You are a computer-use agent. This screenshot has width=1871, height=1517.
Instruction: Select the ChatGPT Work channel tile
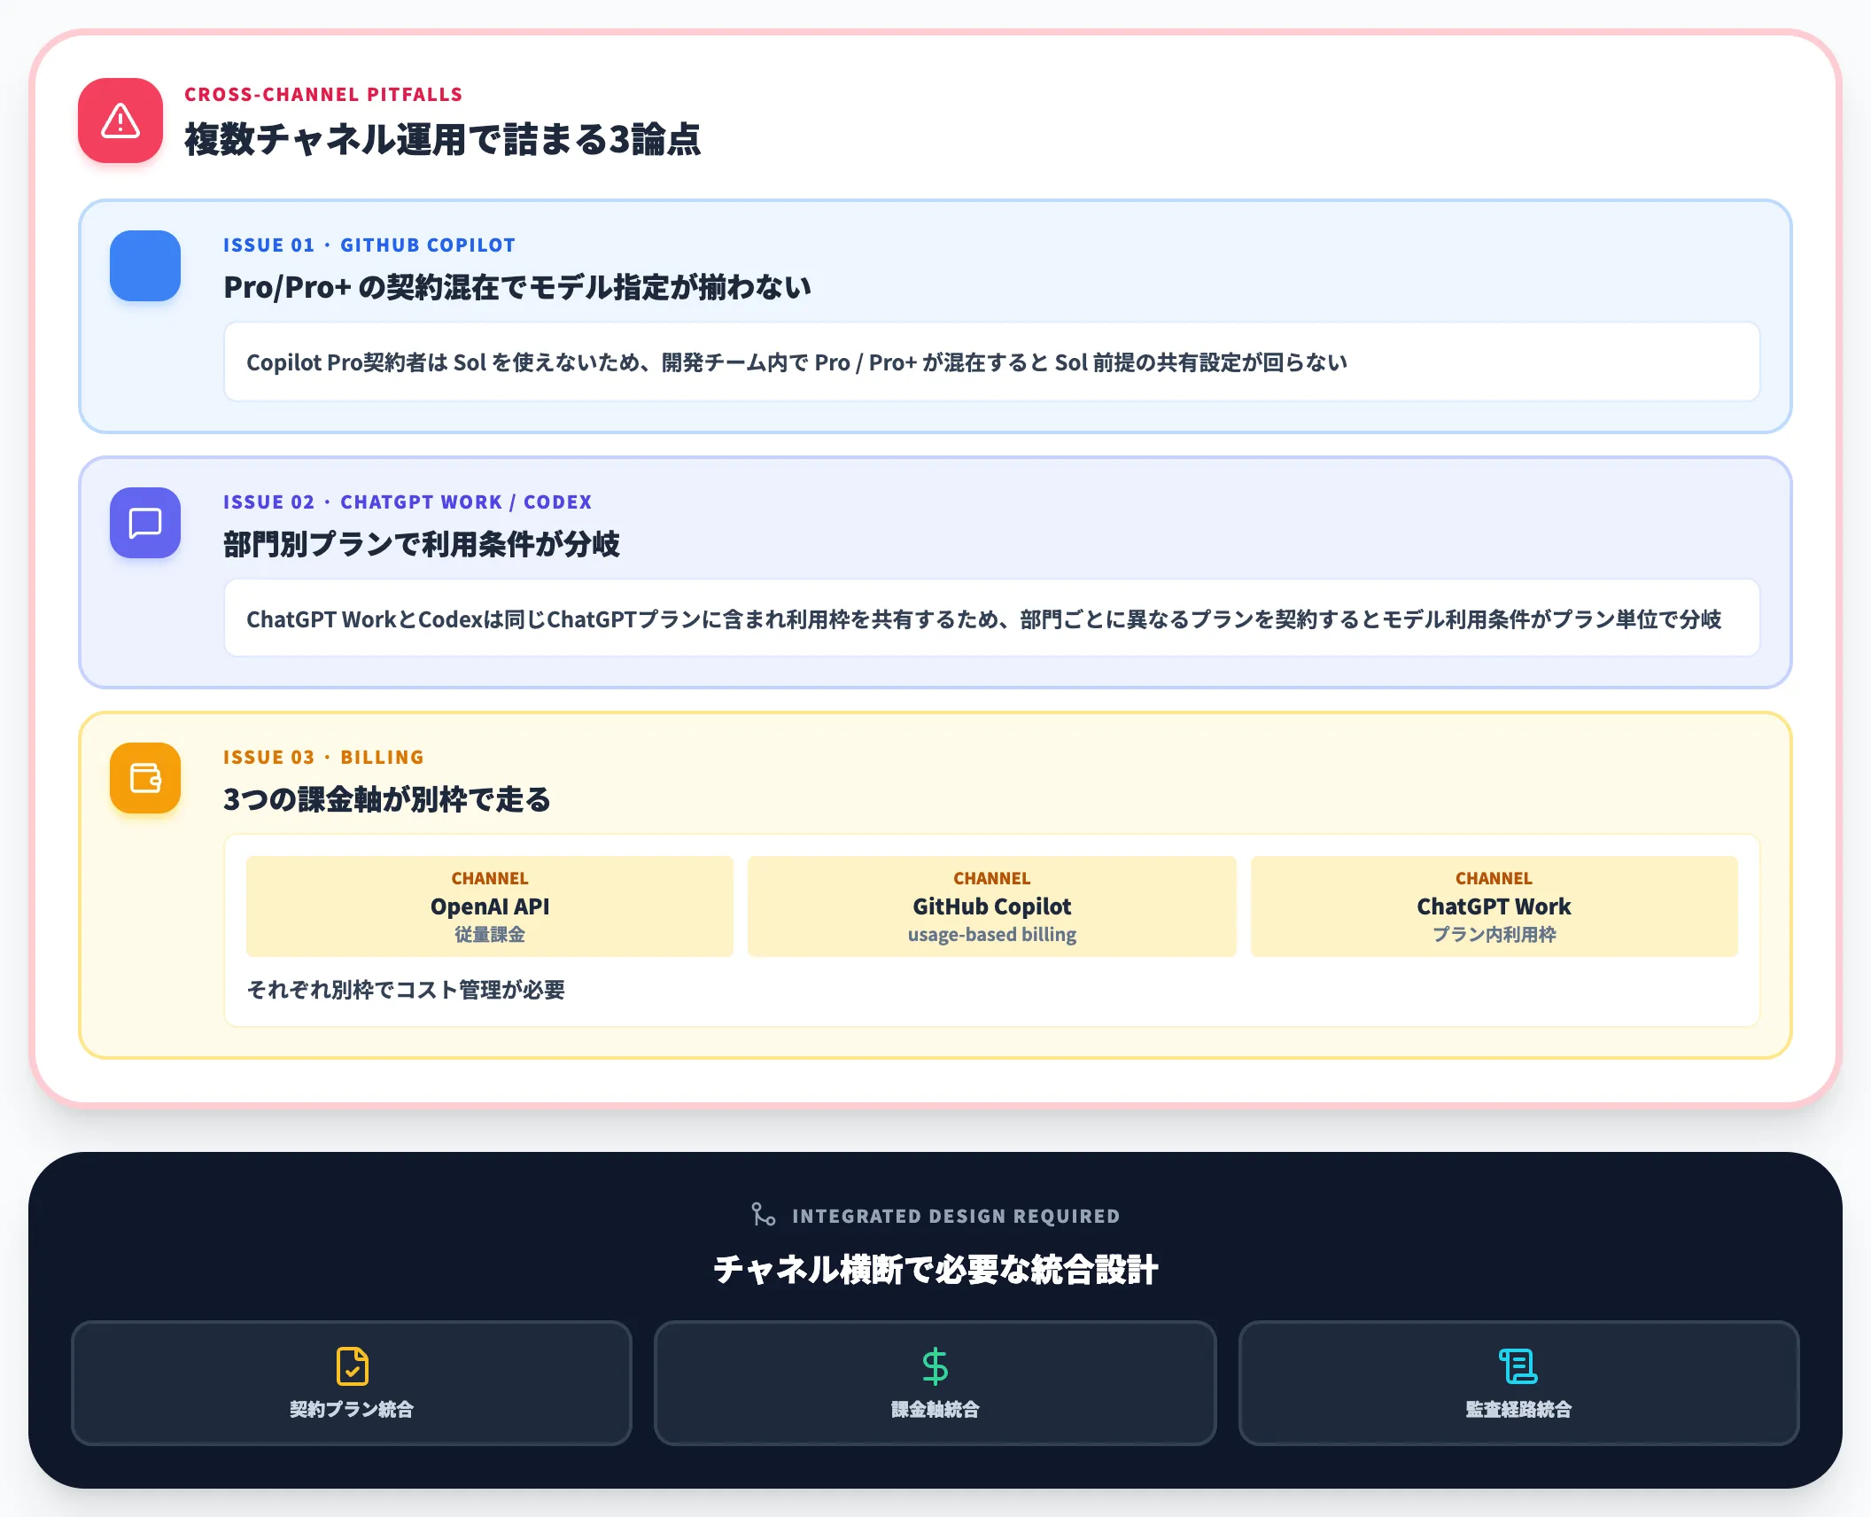1494,906
